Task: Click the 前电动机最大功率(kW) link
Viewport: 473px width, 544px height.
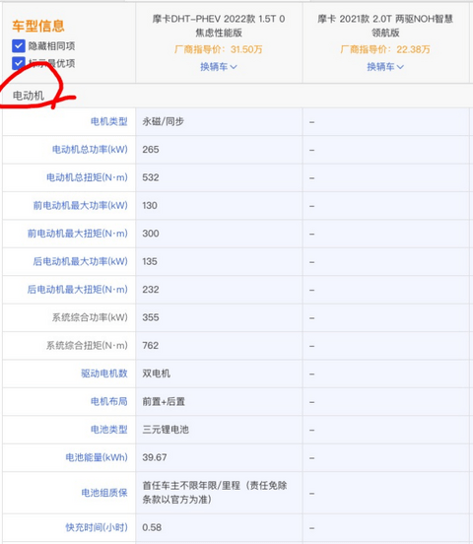Action: click(x=81, y=205)
